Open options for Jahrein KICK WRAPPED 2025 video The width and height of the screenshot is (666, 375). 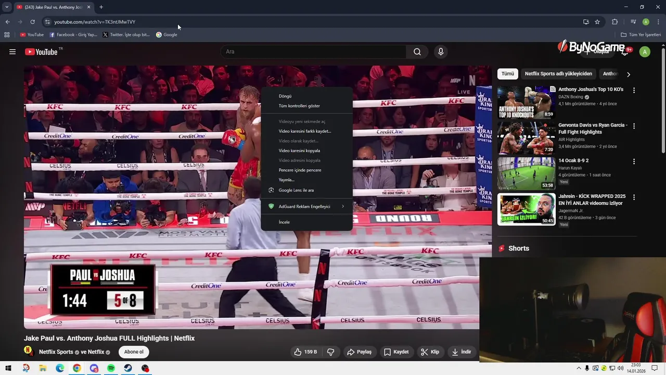point(634,197)
